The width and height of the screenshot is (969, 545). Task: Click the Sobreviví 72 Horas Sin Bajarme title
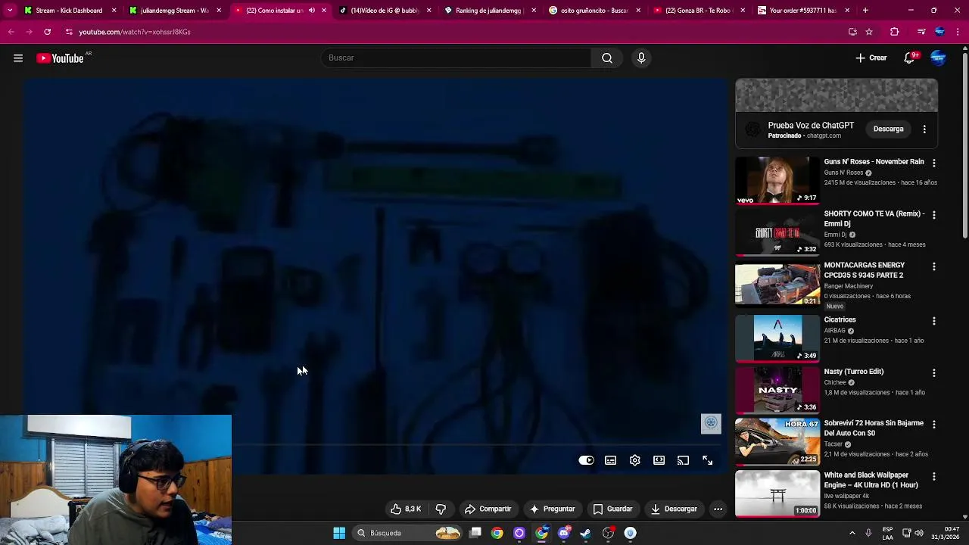tap(875, 428)
